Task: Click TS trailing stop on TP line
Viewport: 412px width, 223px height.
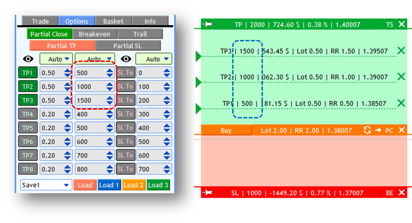Action: point(390,25)
